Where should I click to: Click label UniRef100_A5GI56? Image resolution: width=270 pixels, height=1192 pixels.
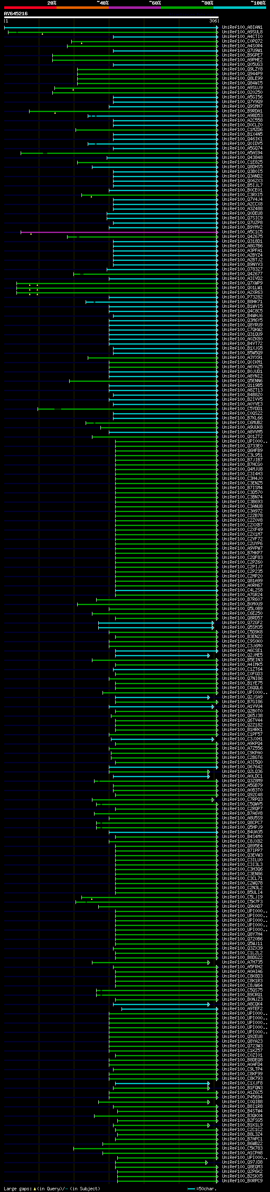(242, 97)
